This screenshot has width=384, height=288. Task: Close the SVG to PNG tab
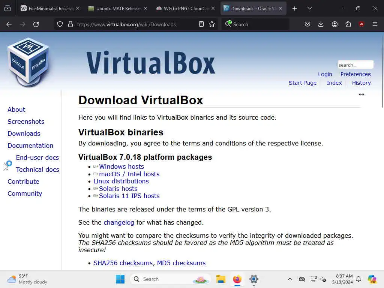[x=213, y=8]
